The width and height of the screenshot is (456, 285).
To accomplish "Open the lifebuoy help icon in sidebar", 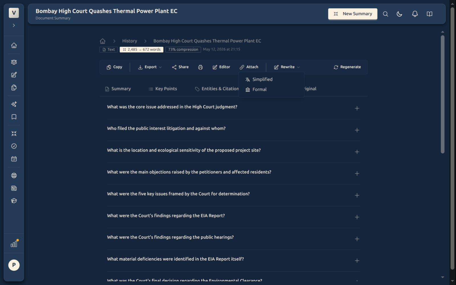I will pos(14,176).
